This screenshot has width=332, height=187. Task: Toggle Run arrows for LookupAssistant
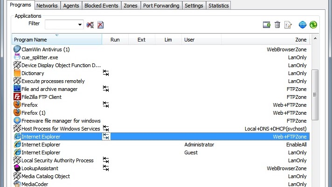click(x=106, y=168)
